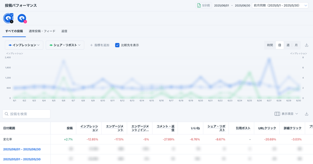
Task: Click the URLクリック column header
Action: click(267, 128)
